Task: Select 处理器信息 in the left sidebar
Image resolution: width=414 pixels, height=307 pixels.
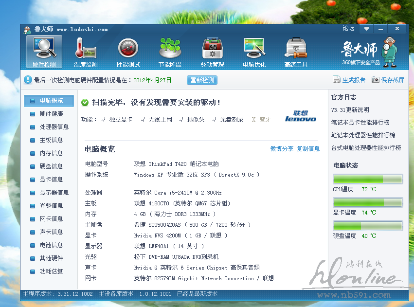Action: coord(54,127)
